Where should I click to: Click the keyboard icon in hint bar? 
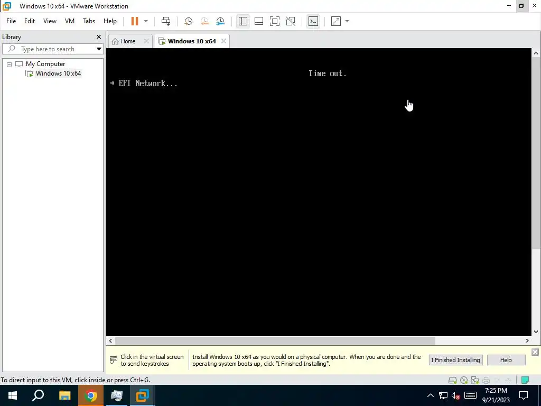click(x=114, y=360)
